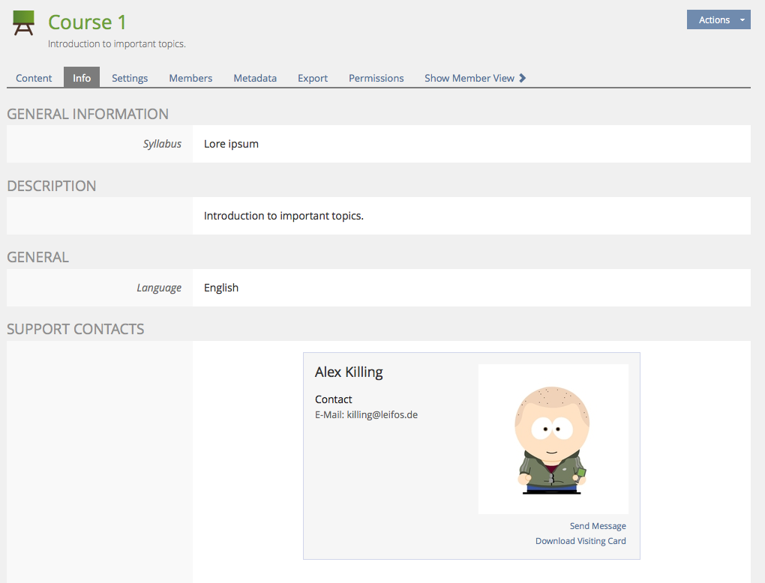
Task: Click the Alex Killing contact name
Action: 349,372
